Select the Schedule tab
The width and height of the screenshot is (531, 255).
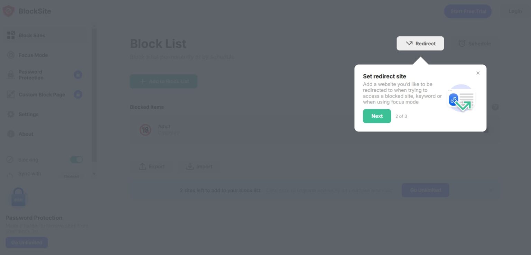point(475,43)
